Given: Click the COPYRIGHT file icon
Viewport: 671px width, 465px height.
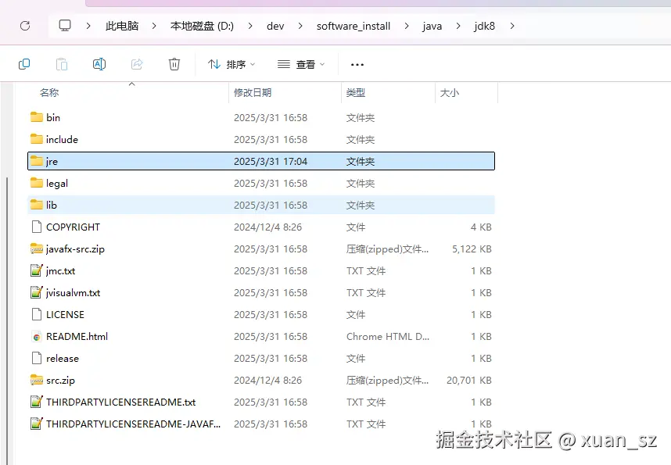Looking at the screenshot, I should [x=37, y=227].
